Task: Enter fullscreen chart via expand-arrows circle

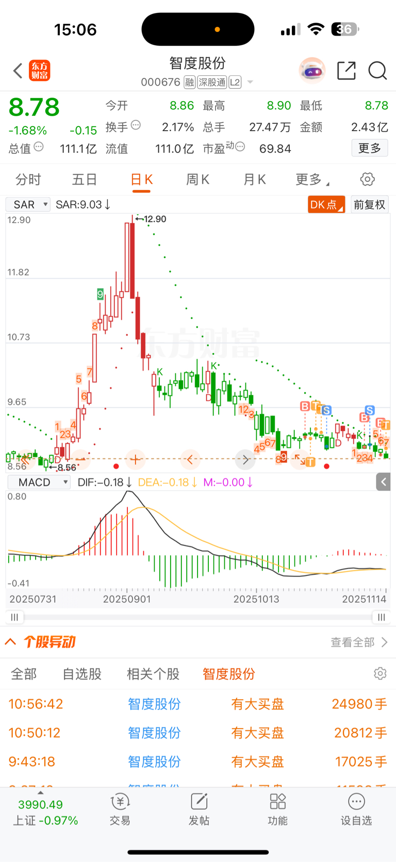Action: coord(300,459)
